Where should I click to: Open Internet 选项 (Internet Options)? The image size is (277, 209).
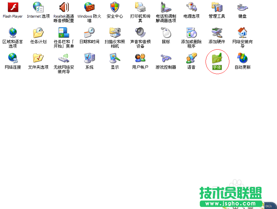(38, 7)
